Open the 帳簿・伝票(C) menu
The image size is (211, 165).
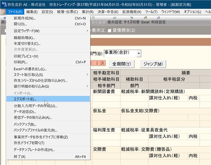pyautogui.click(x=68, y=12)
